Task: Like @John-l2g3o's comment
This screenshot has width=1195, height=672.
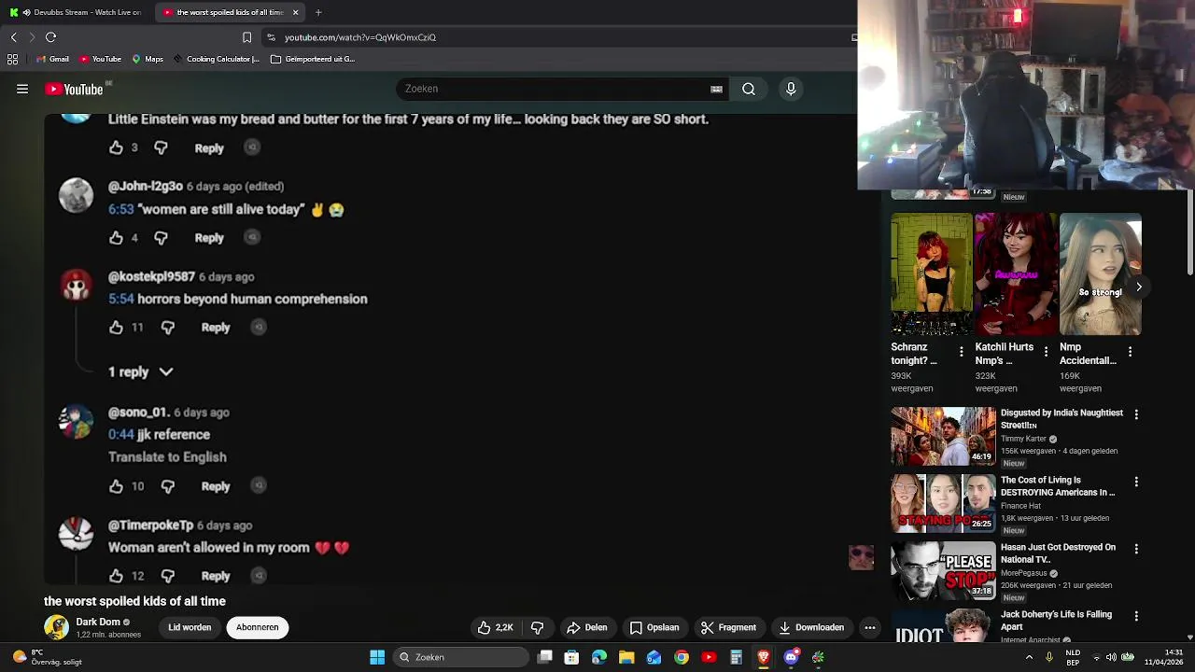Action: tap(116, 238)
